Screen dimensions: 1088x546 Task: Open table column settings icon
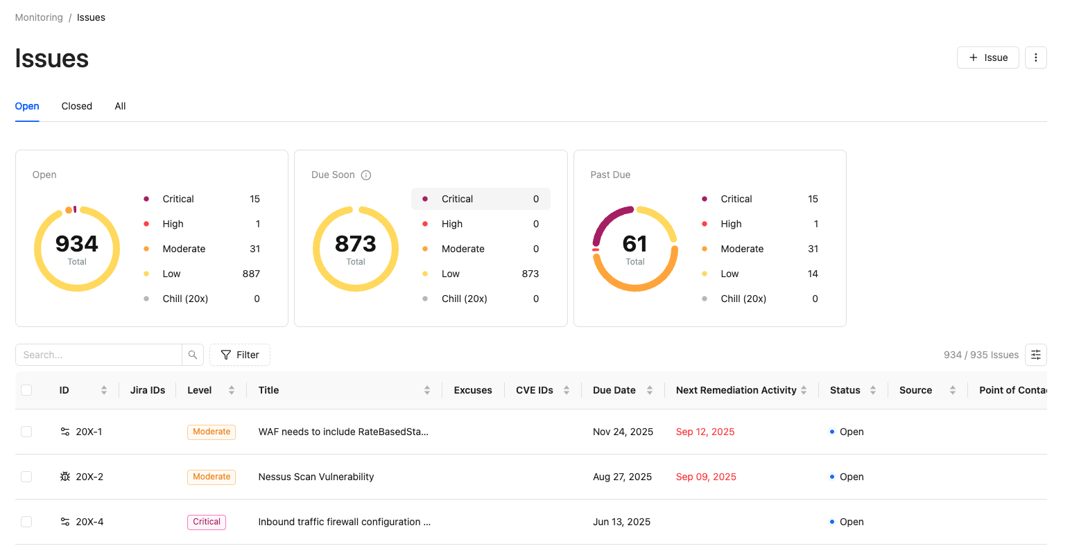point(1035,355)
